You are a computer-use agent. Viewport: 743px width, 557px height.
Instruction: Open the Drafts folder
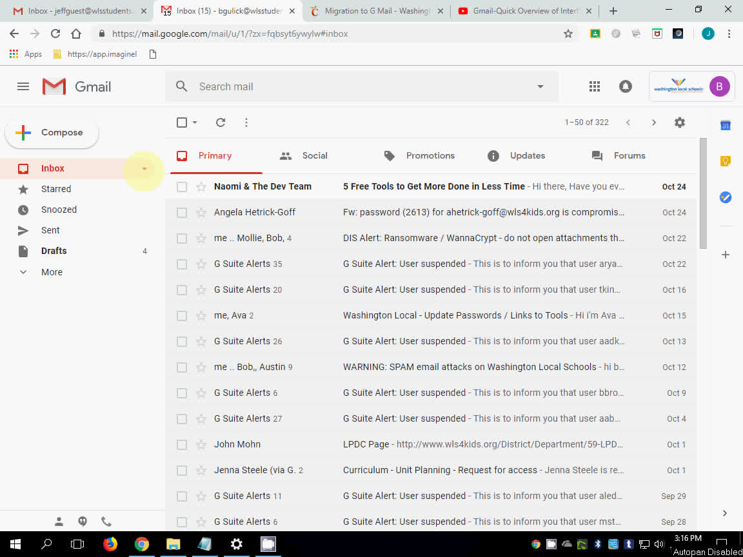point(54,251)
